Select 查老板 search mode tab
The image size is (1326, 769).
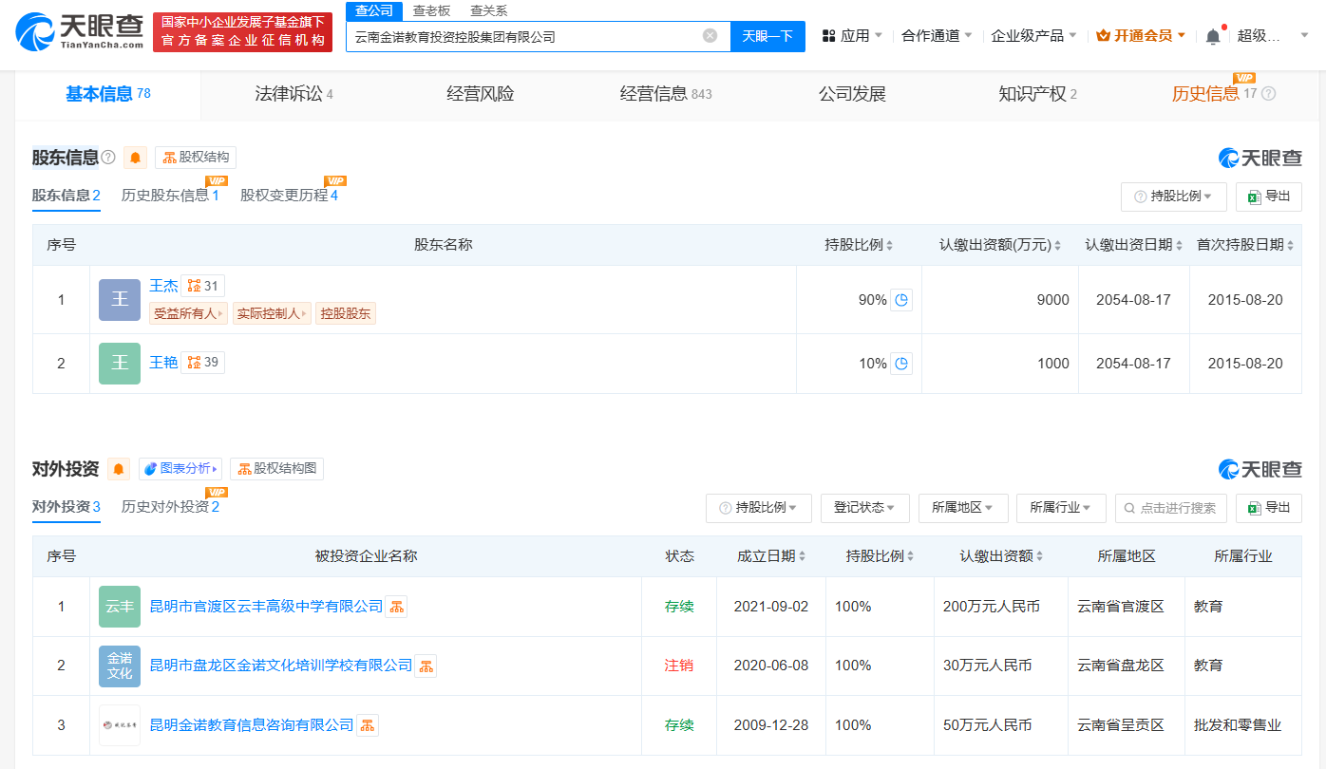tap(431, 11)
